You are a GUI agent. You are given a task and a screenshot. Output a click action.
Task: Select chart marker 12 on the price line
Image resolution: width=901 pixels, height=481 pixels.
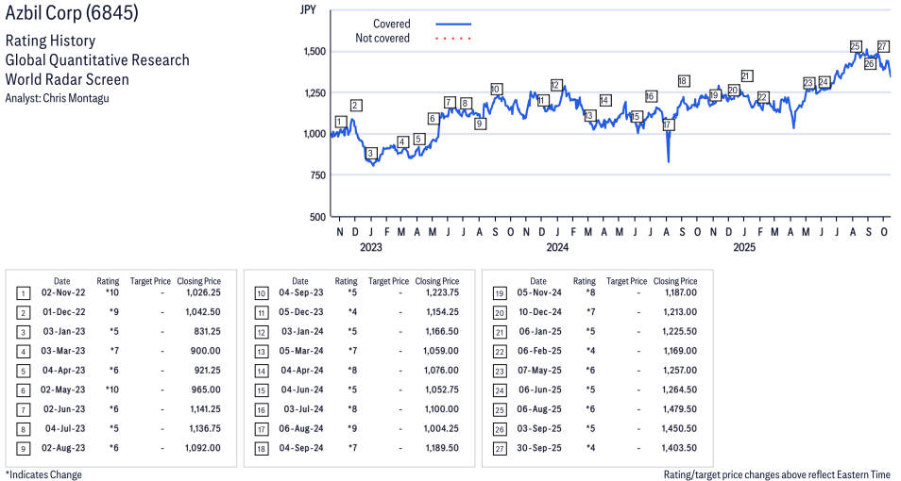coord(556,85)
